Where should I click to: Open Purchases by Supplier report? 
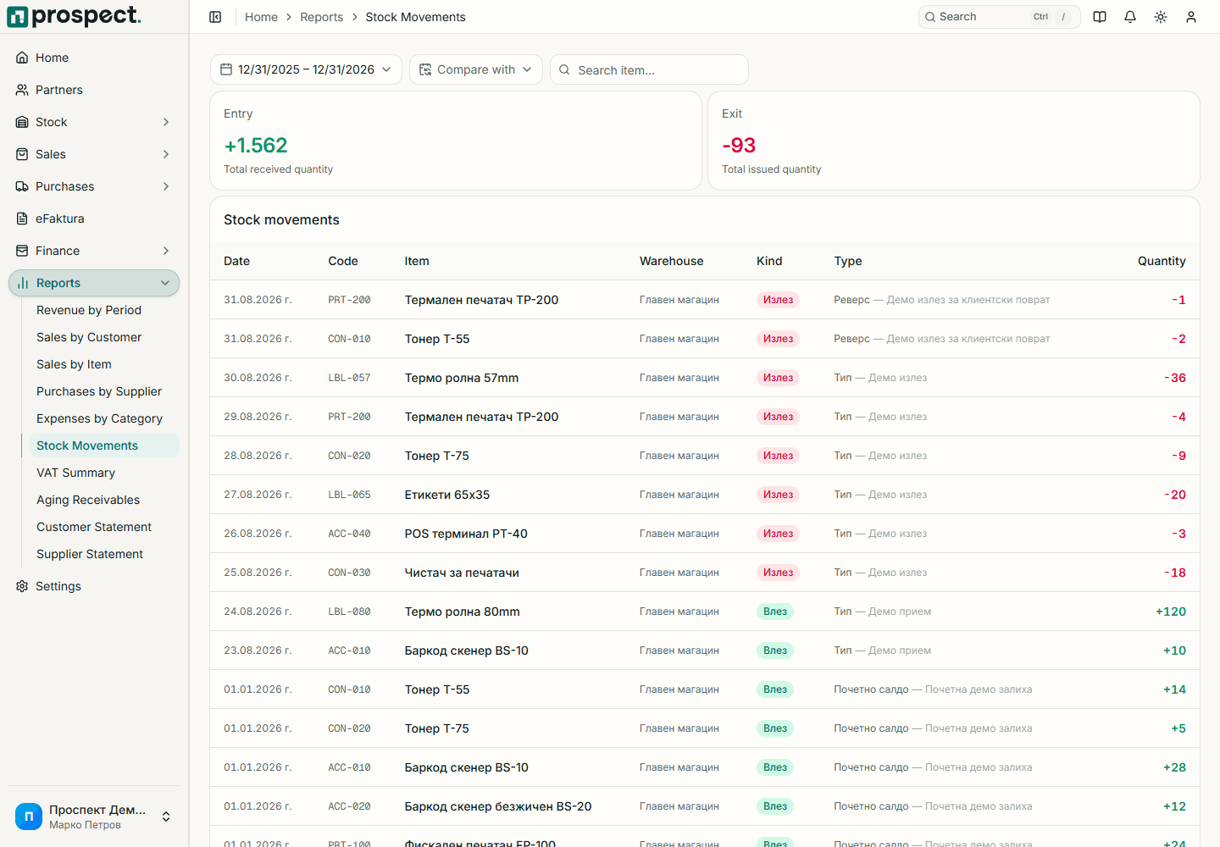pos(99,391)
